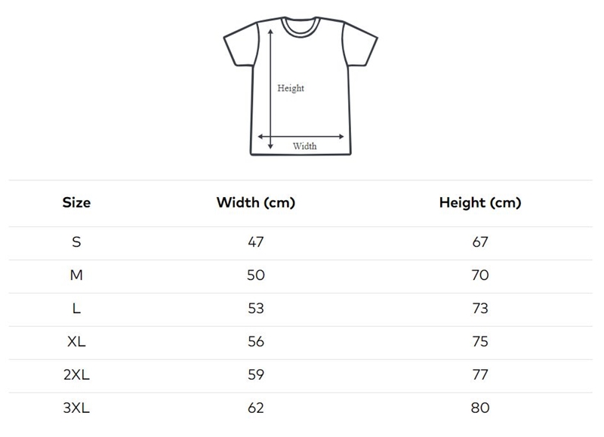The width and height of the screenshot is (604, 437).
Task: Click the Width label inside the shirt
Action: pyautogui.click(x=305, y=146)
